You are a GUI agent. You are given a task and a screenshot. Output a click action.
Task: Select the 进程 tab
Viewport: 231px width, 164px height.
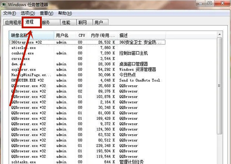(x=30, y=22)
